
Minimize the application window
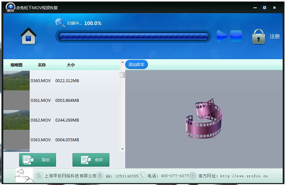point(255,8)
